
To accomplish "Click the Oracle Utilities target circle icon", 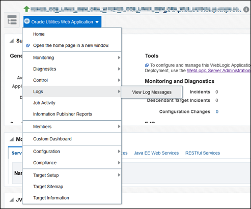I will click(27, 21).
